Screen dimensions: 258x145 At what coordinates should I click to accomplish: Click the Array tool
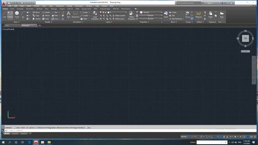pyautogui.click(x=55, y=19)
